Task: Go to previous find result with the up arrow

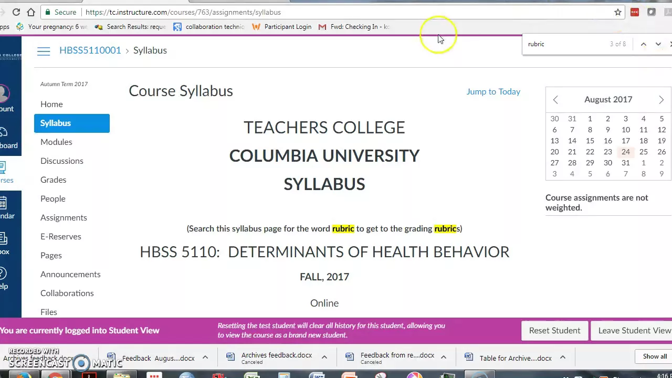Action: click(643, 44)
